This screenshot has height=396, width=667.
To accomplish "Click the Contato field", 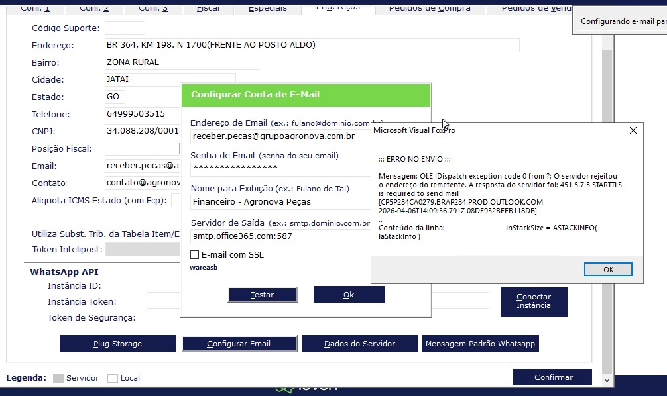I will pos(143,183).
